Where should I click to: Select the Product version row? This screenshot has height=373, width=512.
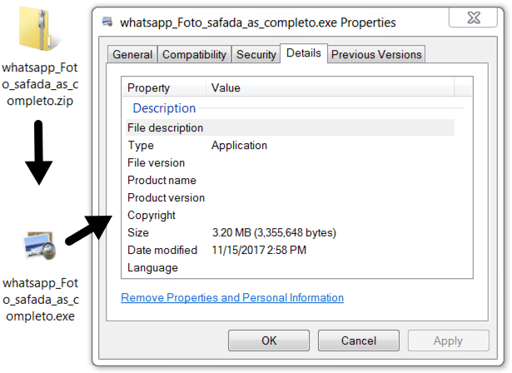(290, 197)
